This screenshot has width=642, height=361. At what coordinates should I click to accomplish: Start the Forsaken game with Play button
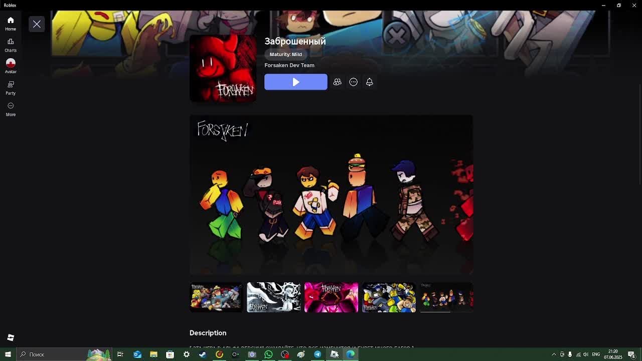coord(296,82)
